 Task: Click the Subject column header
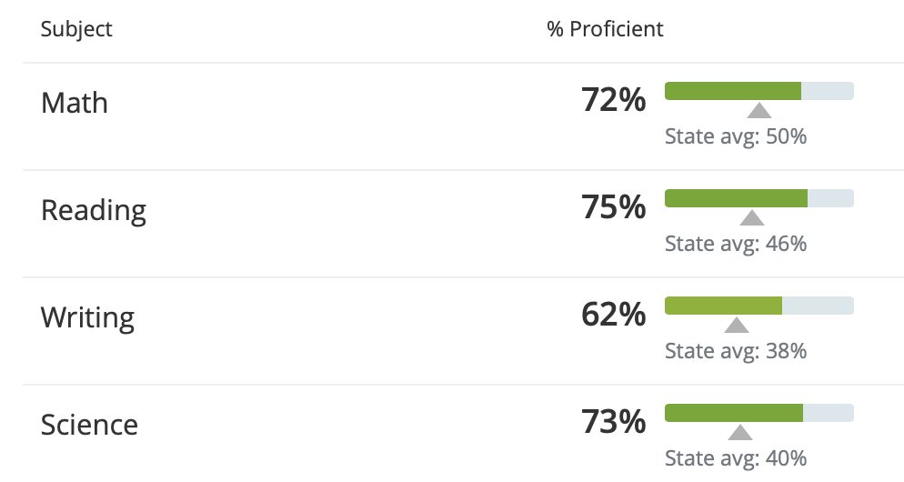(76, 29)
